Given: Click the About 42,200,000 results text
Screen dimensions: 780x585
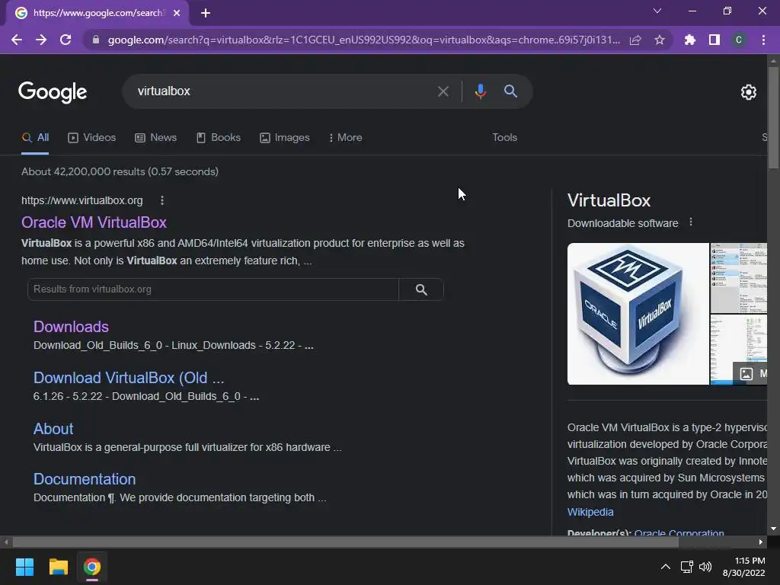Looking at the screenshot, I should 120,171.
